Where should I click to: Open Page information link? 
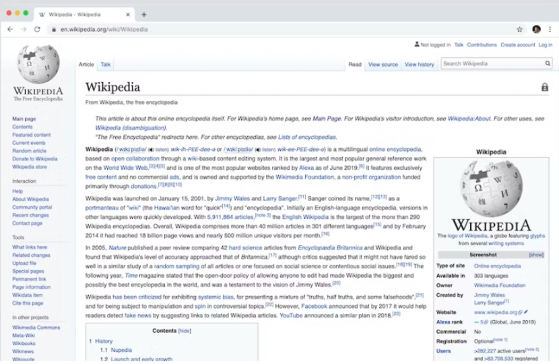click(32, 287)
